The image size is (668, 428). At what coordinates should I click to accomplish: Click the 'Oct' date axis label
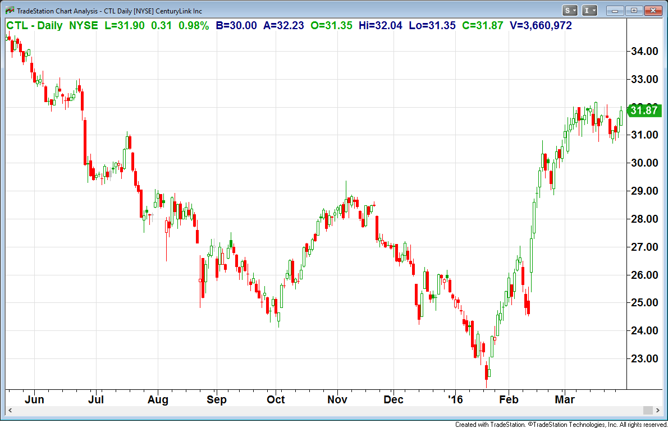point(276,400)
